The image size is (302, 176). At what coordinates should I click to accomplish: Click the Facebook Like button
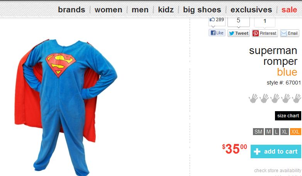coord(217,33)
